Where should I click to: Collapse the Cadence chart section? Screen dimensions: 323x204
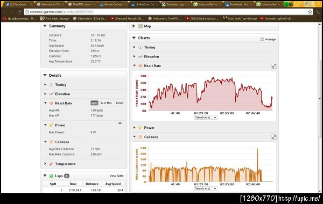134,137
